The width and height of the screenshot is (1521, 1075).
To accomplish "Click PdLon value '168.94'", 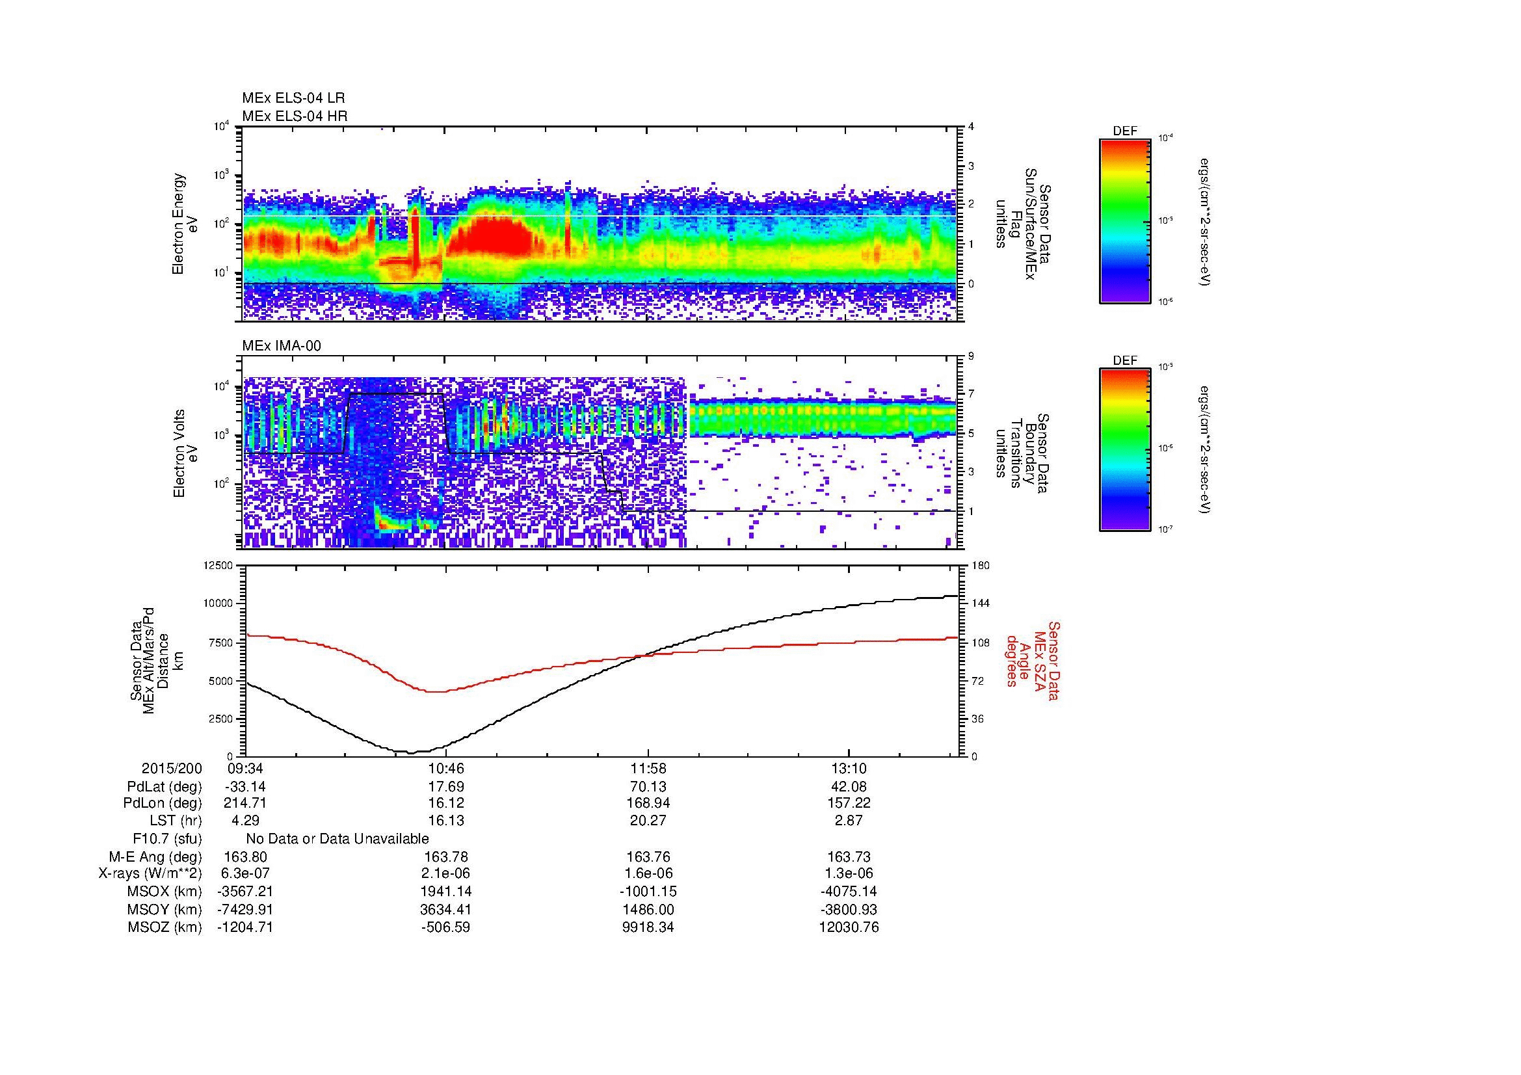I will 648,803.
